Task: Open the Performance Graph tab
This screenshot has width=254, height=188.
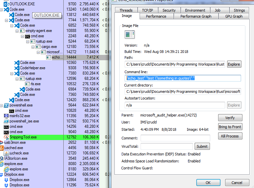Action: [196, 16]
